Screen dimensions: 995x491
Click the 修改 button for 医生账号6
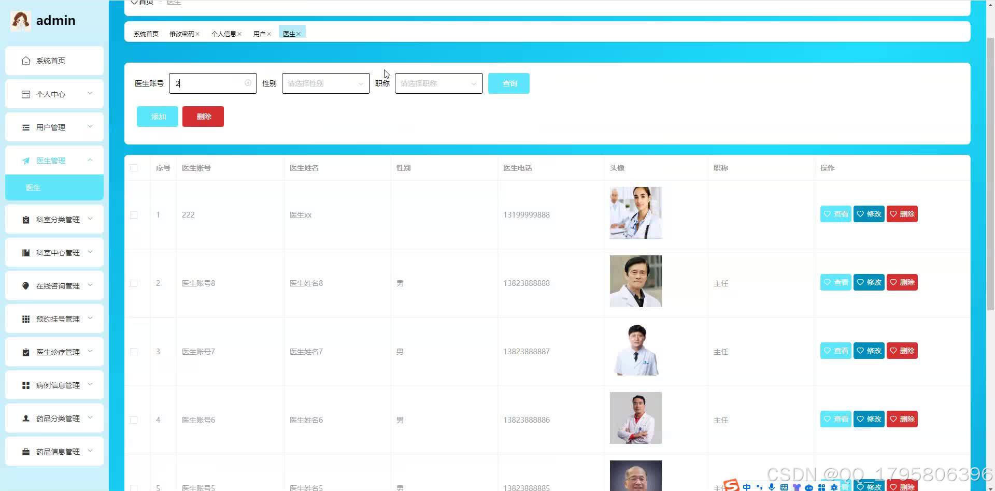coord(869,419)
